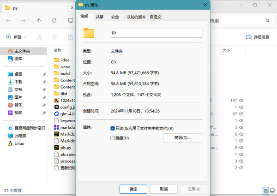Click the cut scissors icon
This screenshot has width=277, height=196.
coord(39,37)
